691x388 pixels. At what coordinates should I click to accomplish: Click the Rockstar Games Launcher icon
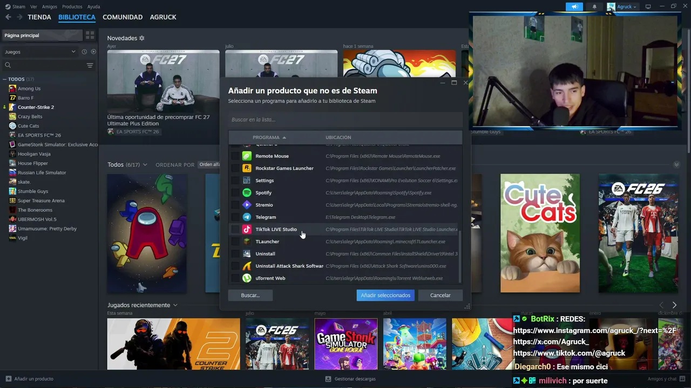point(247,168)
